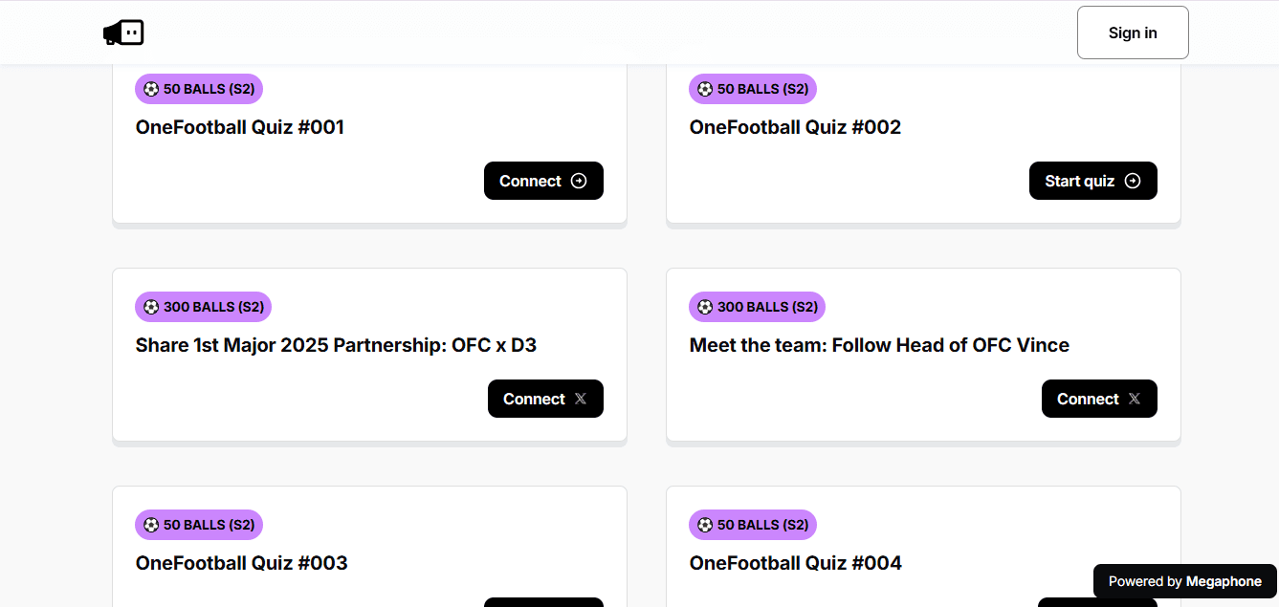Image resolution: width=1279 pixels, height=607 pixels.
Task: Click the arrow icon in Quiz #001 Connect button
Action: pyautogui.click(x=579, y=181)
